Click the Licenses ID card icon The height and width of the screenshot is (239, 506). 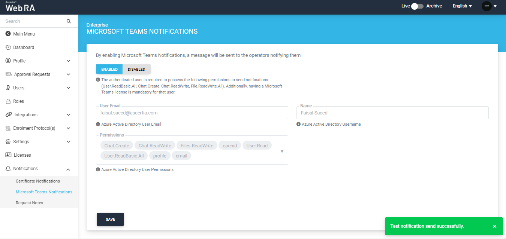8,155
